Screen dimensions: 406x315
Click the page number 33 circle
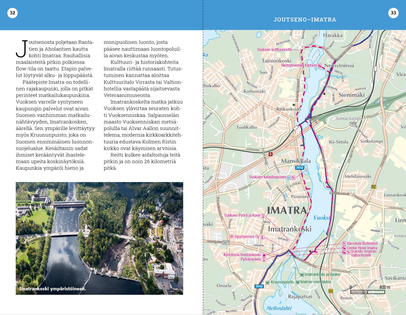point(393,13)
